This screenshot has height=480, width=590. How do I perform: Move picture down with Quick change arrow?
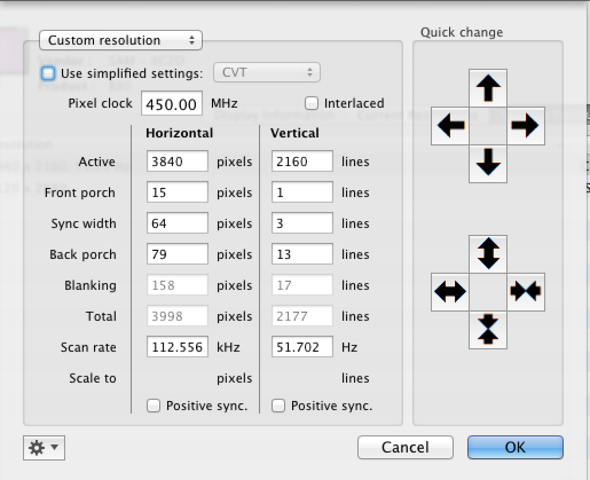click(x=488, y=164)
